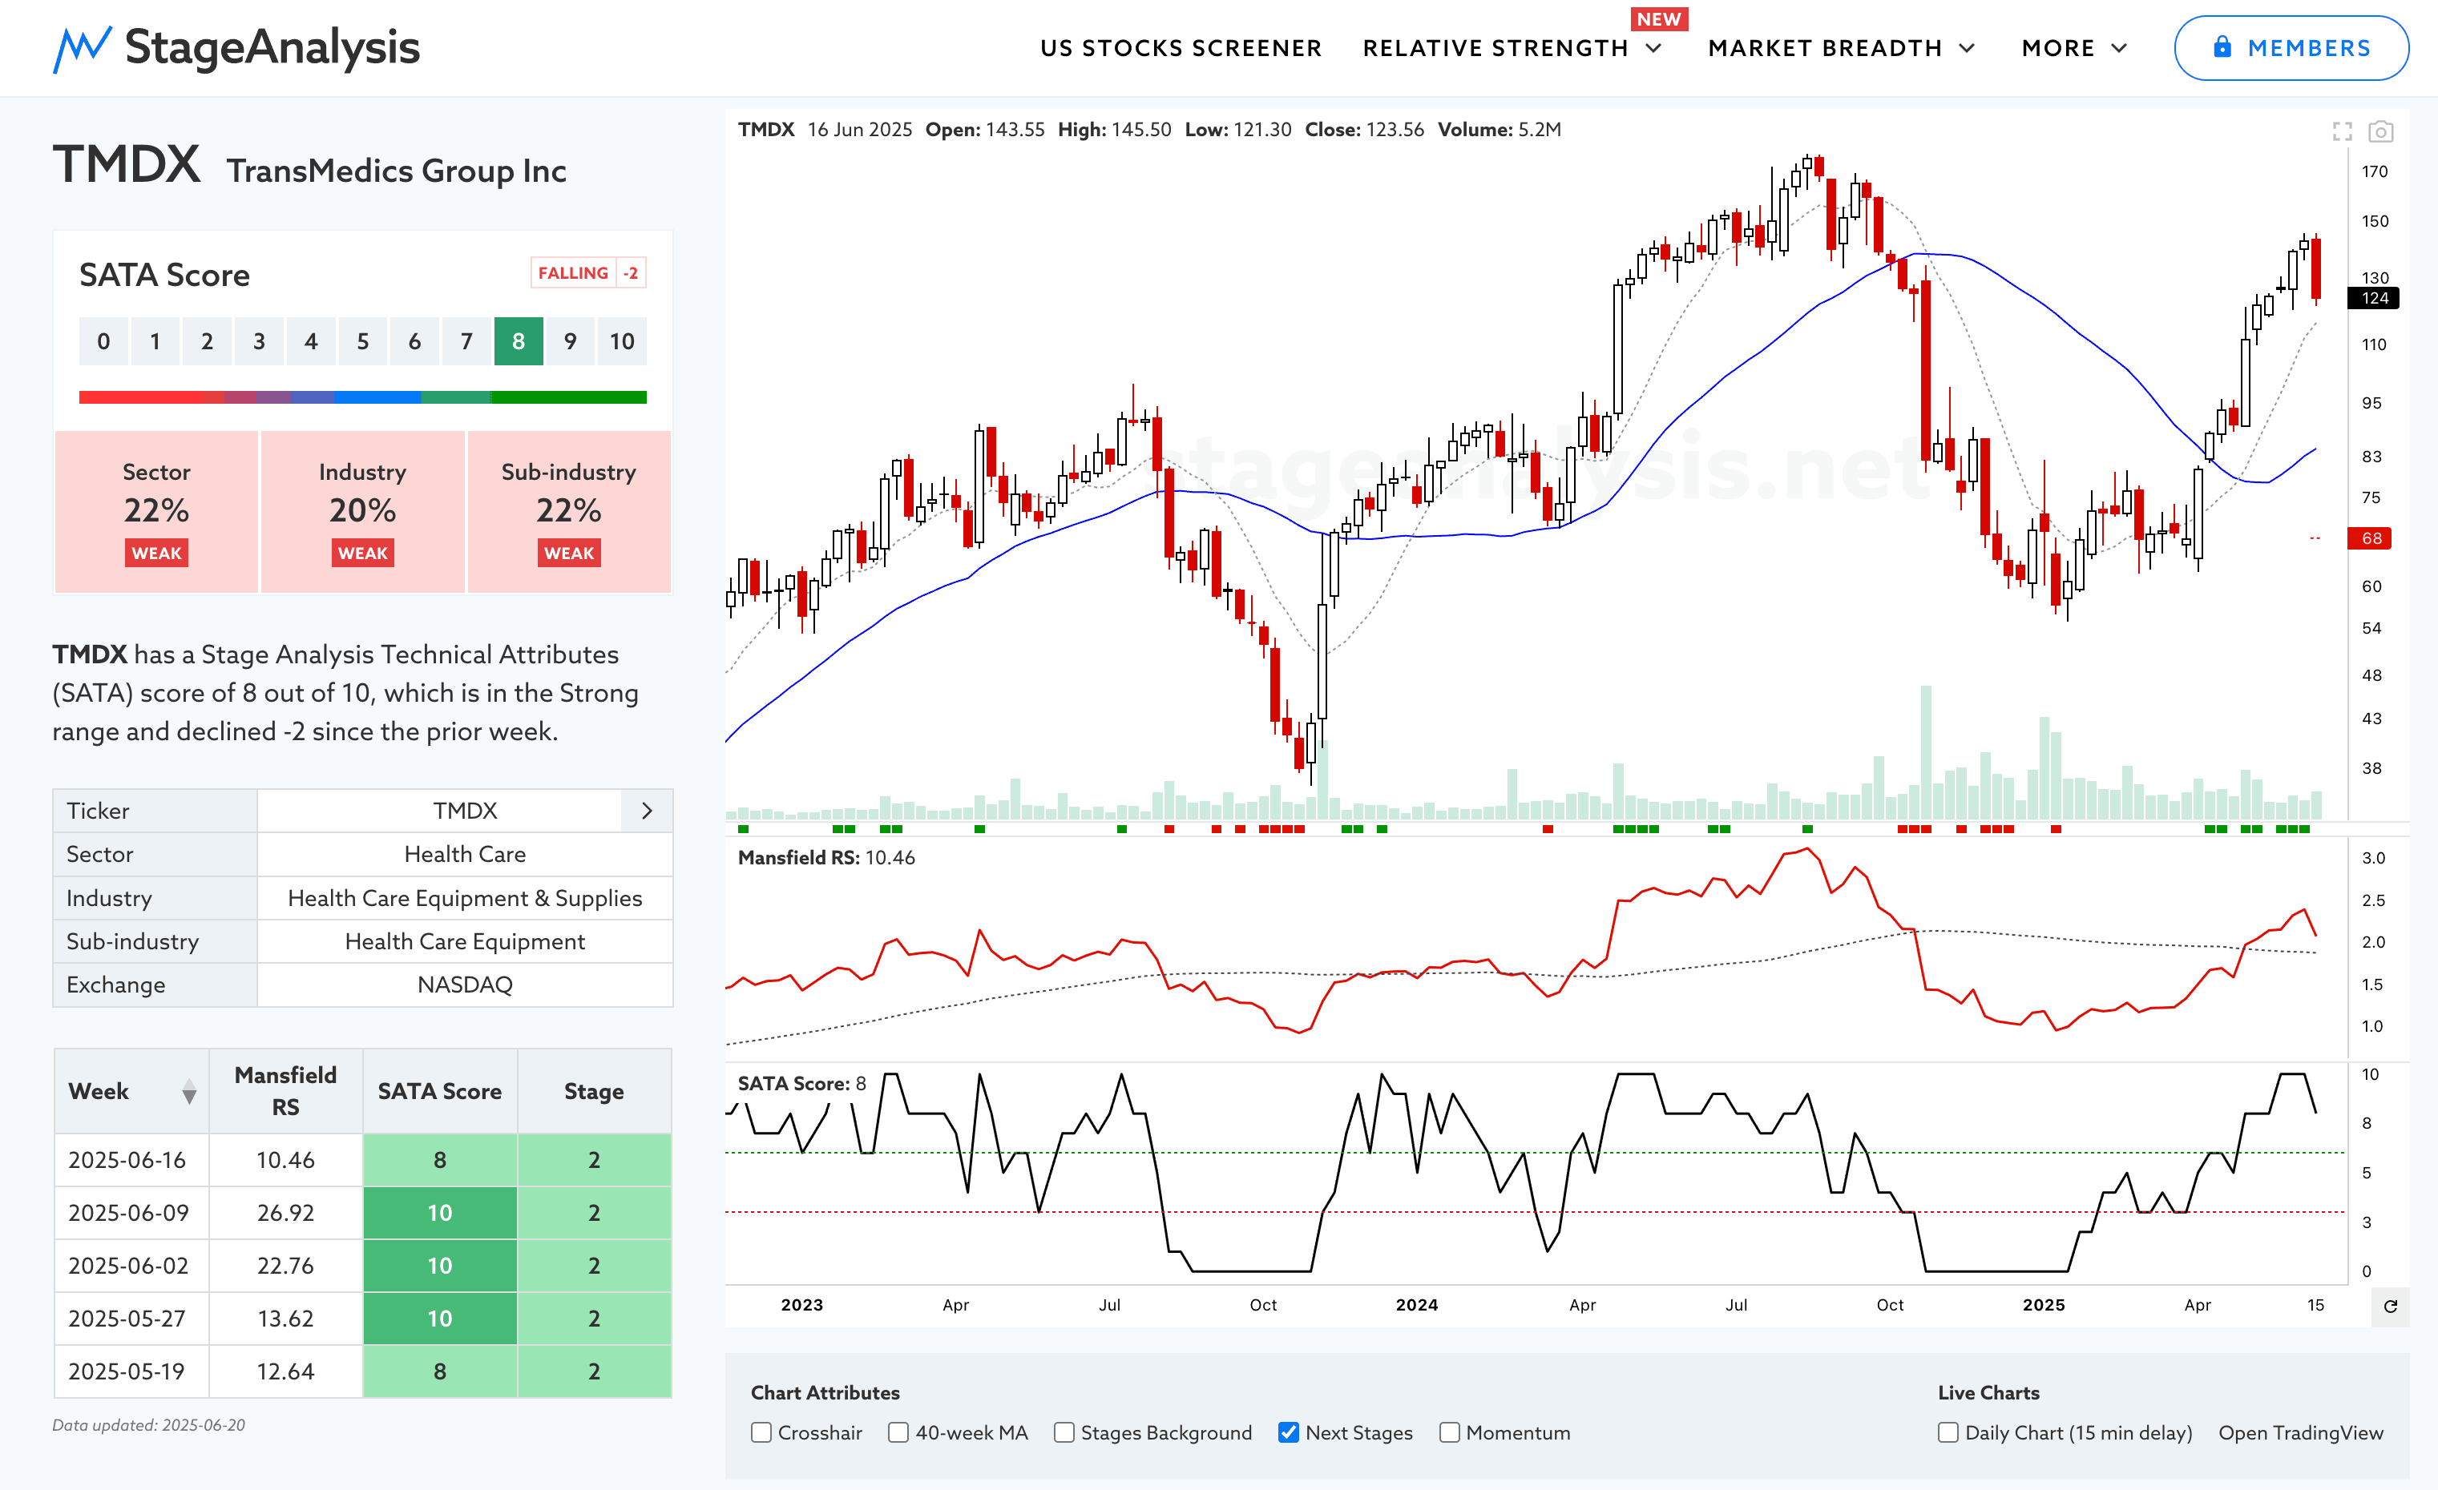
Task: Click the Sector 22% Weak card
Action: [x=156, y=511]
